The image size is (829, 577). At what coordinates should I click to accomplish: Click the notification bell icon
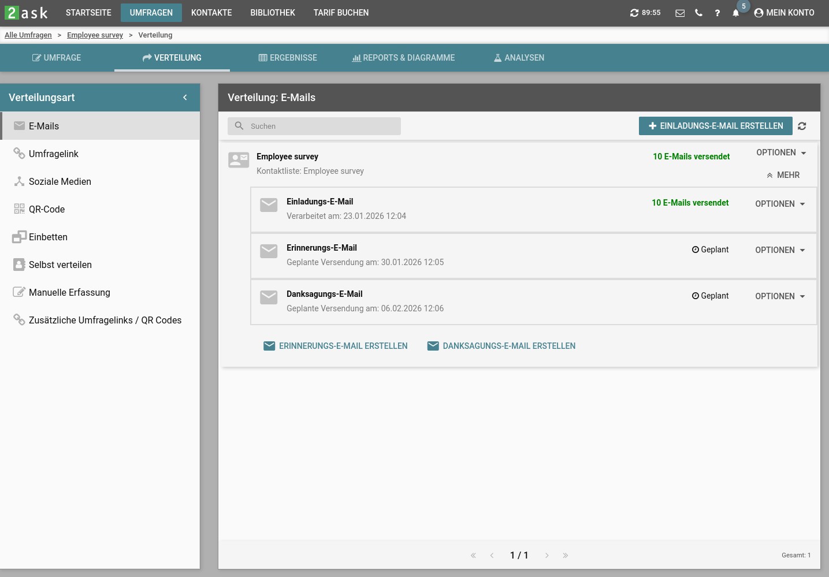coord(735,13)
